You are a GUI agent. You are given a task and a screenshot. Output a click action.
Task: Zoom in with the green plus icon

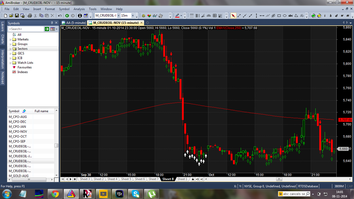click(x=314, y=15)
